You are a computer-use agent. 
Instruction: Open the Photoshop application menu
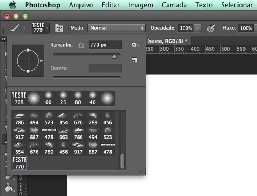43,5
